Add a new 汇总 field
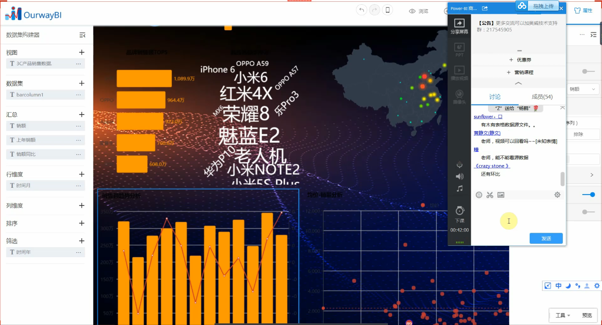The image size is (602, 325). (82, 115)
